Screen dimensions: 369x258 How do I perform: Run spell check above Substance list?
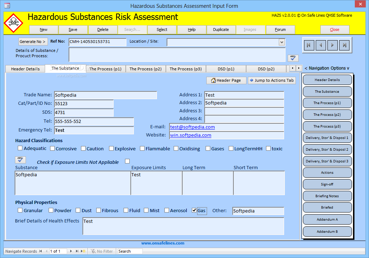click(x=20, y=160)
